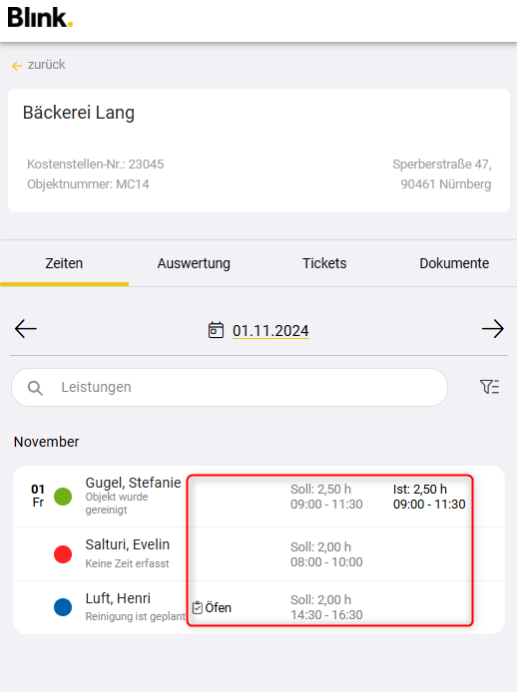Select the blue status dot for Luft
The height and width of the screenshot is (692, 517).
tap(63, 607)
